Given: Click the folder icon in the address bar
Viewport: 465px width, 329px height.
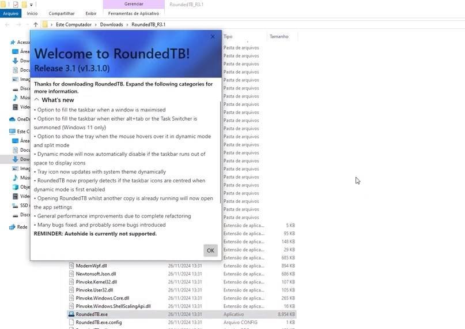Looking at the screenshot, I should pyautogui.click(x=45, y=25).
